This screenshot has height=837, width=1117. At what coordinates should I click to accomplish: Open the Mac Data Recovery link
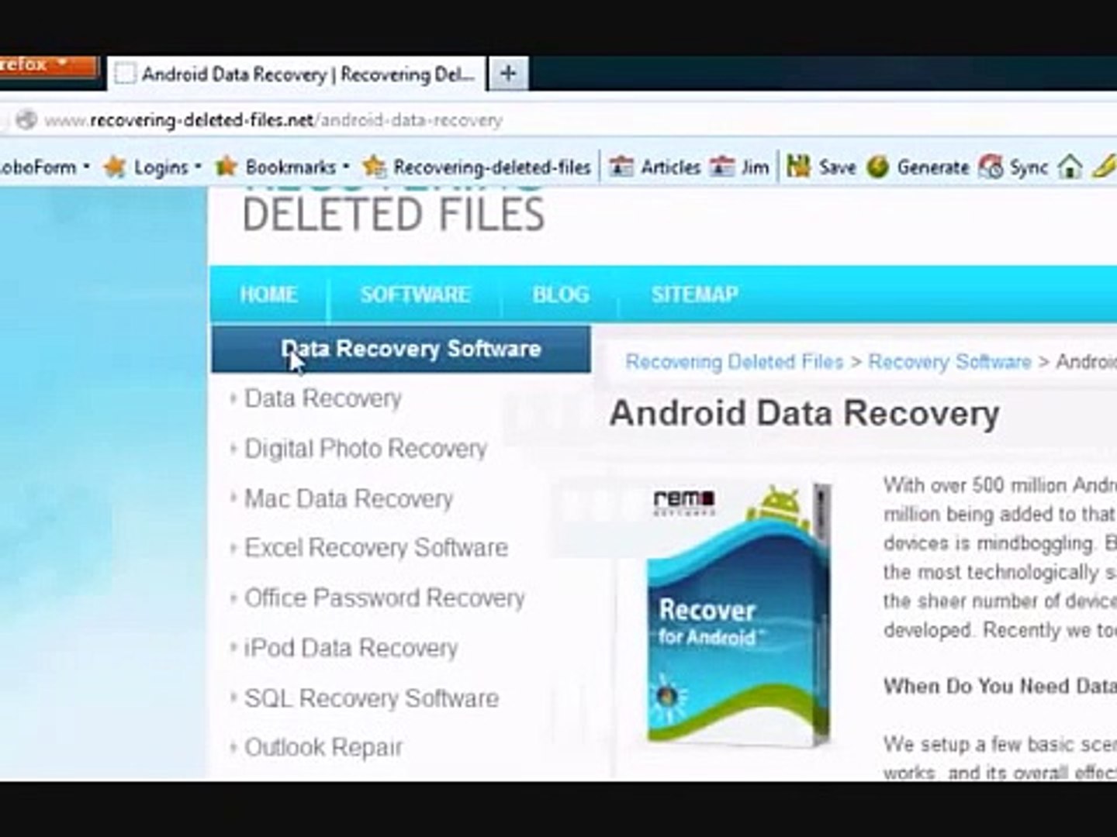348,498
